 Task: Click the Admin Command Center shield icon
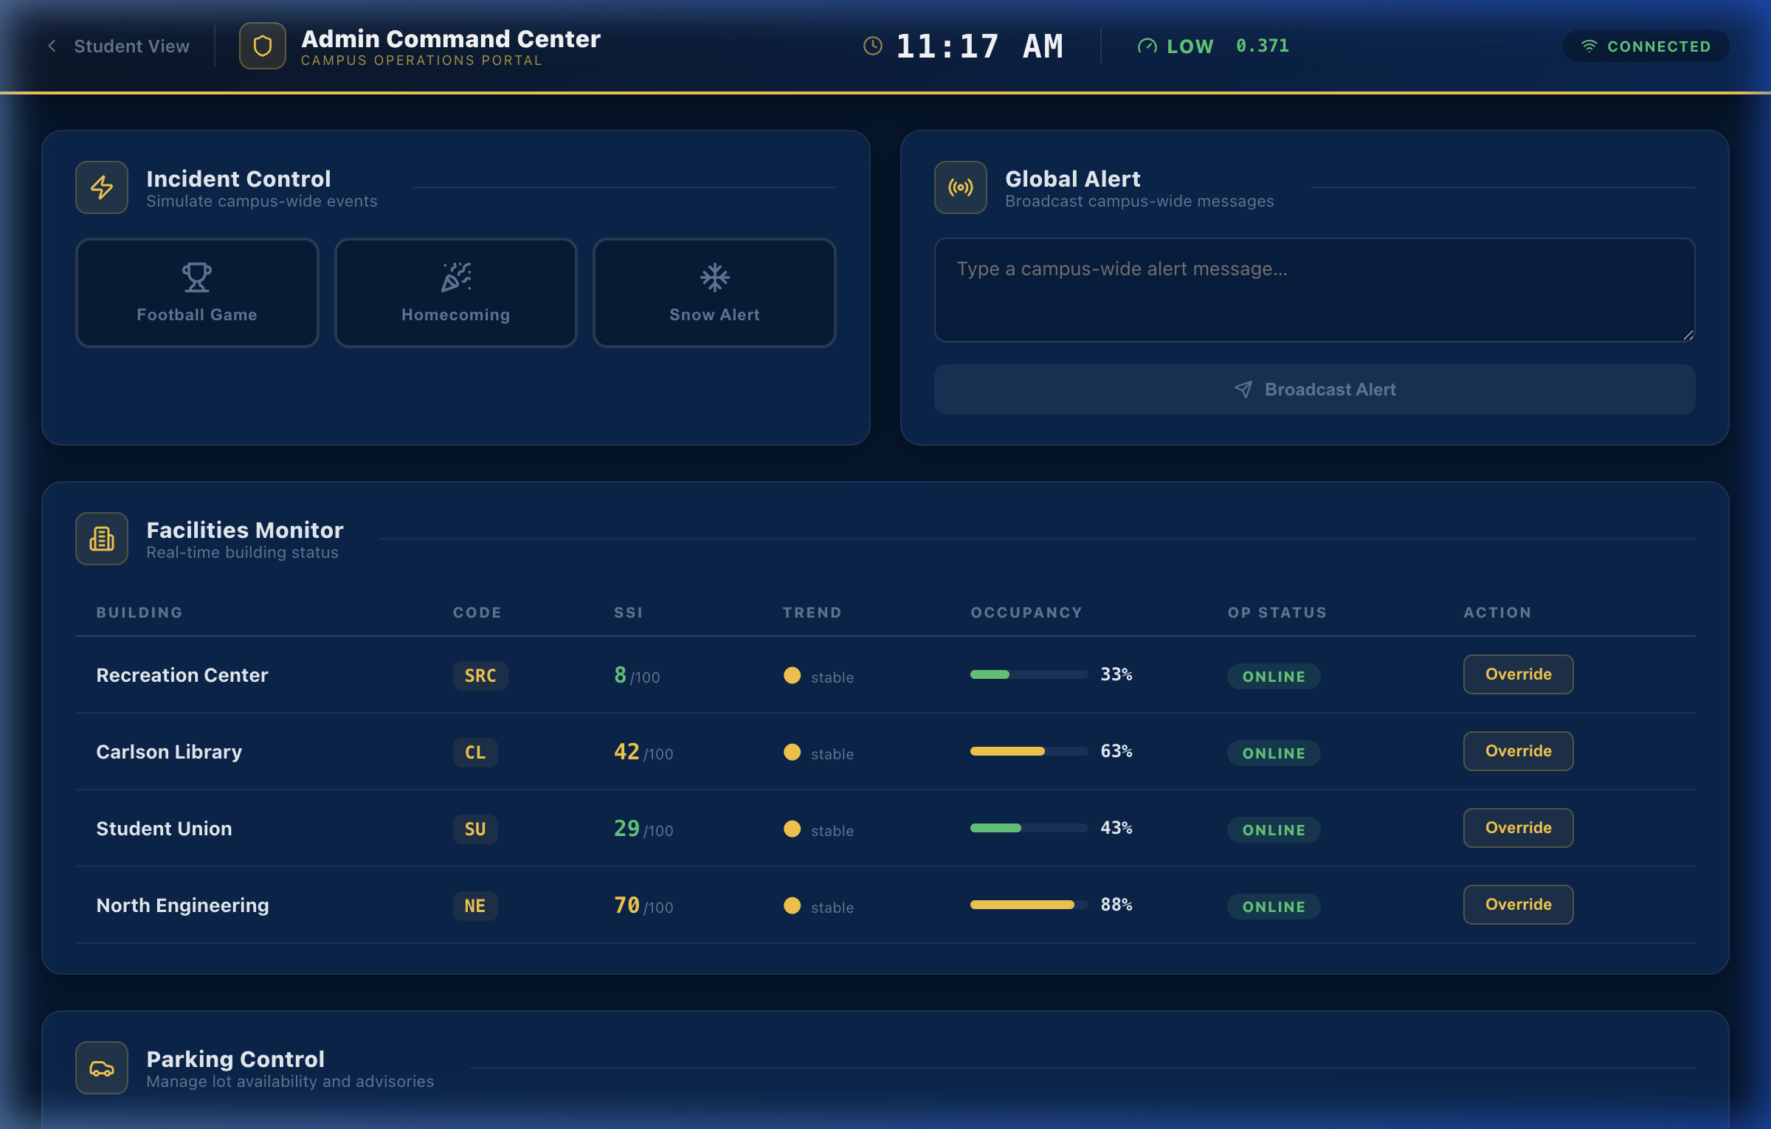point(262,46)
